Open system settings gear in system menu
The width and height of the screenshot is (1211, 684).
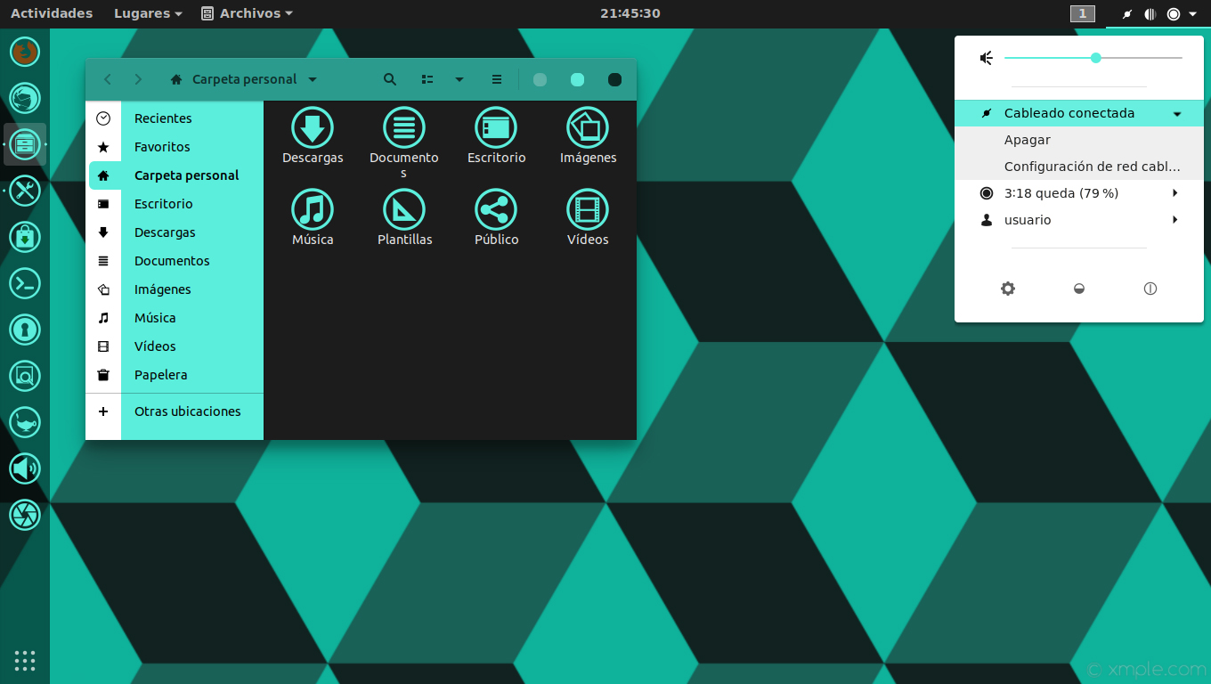click(x=1008, y=289)
